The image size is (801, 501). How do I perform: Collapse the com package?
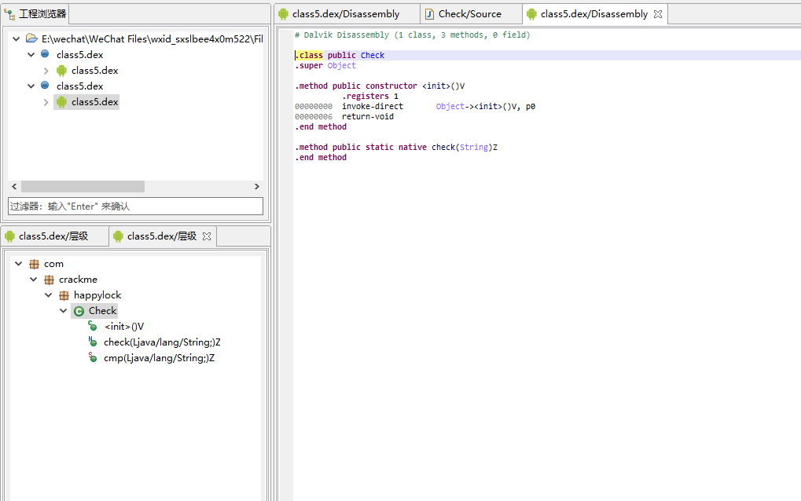pyautogui.click(x=19, y=264)
